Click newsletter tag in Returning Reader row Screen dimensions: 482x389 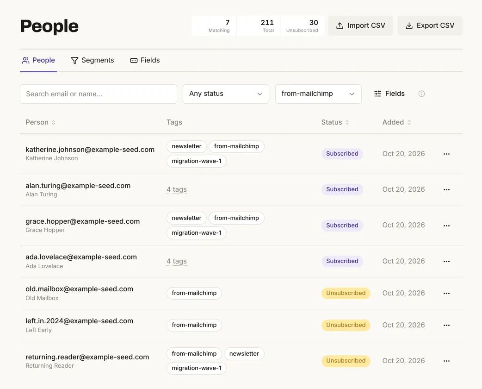coord(244,354)
